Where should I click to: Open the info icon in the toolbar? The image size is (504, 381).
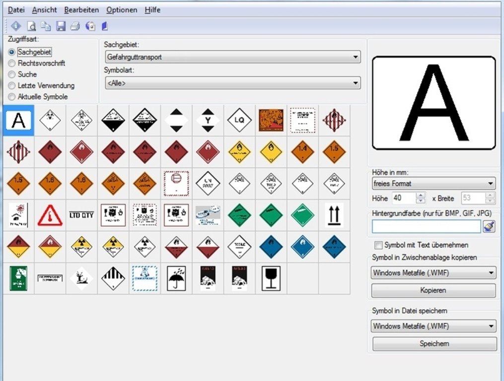point(16,26)
